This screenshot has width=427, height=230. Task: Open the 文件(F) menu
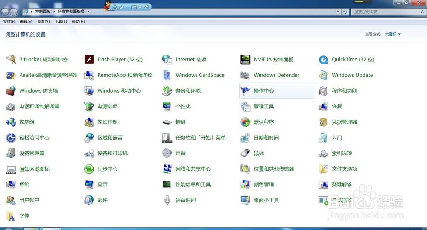[x=9, y=21]
